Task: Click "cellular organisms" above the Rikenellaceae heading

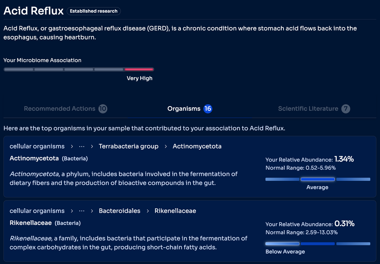Action: coord(37,211)
